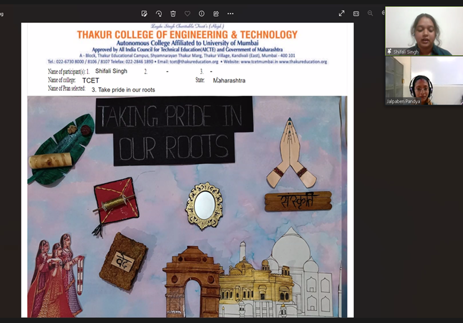Screen dimensions: 463x323
Task: Select Shifali Singh's video tile
Action: (x=424, y=31)
